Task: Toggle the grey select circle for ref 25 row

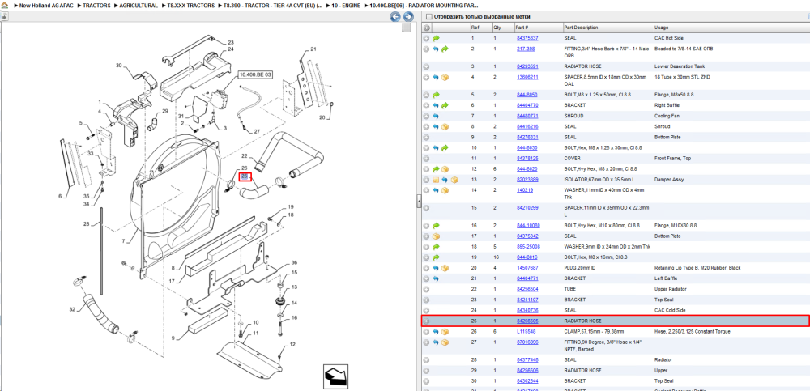Action: pos(427,321)
